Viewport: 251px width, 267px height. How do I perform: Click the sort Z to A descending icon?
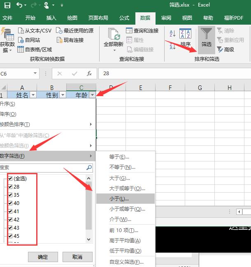[x=172, y=46]
